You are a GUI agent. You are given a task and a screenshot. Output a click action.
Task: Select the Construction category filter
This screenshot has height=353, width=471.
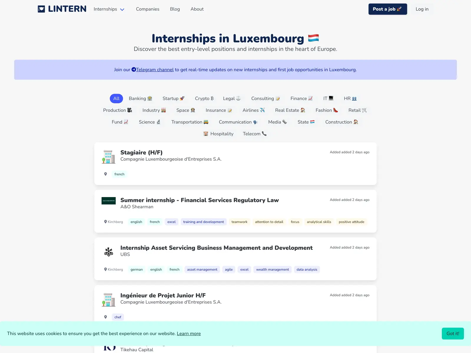[x=341, y=122]
